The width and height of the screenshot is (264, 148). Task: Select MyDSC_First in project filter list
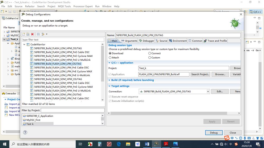[x=33, y=120]
